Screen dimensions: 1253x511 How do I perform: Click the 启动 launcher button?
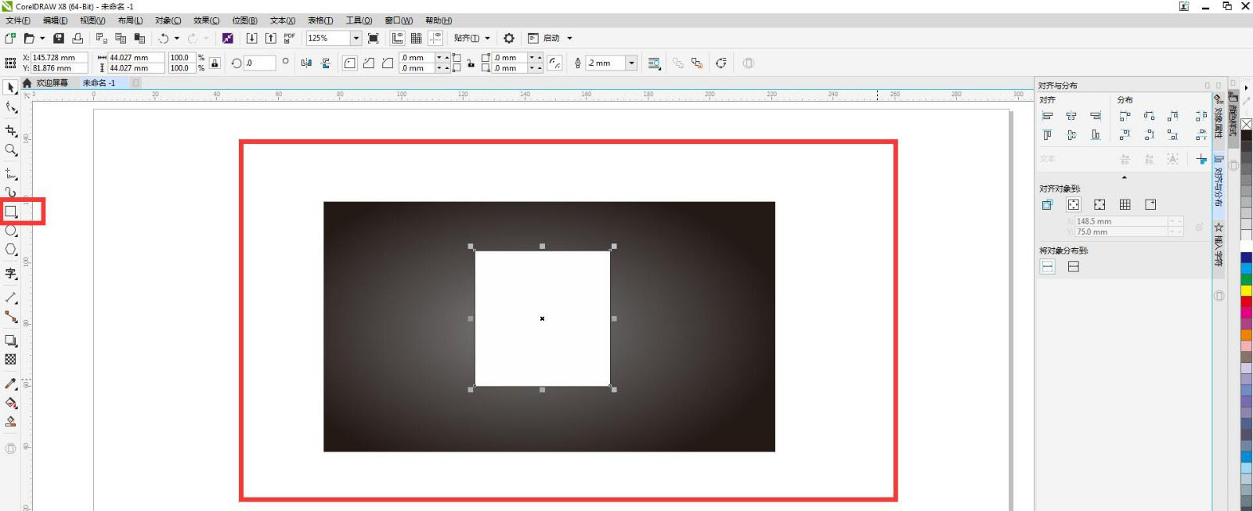coord(551,38)
